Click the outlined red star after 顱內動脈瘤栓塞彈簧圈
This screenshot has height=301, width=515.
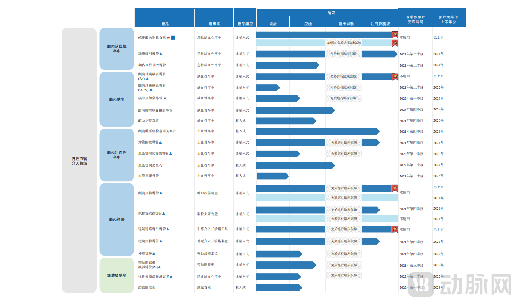(175, 132)
